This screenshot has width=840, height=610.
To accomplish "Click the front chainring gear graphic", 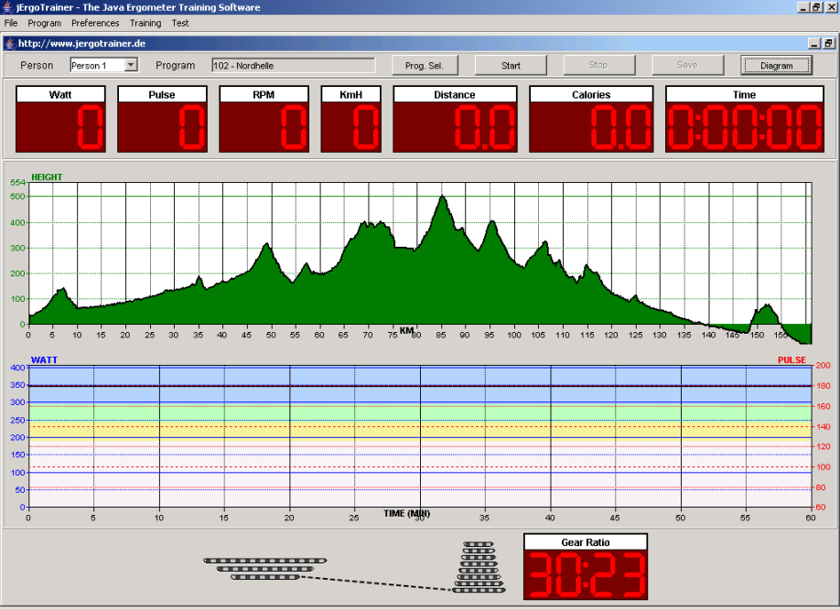I will 265,569.
